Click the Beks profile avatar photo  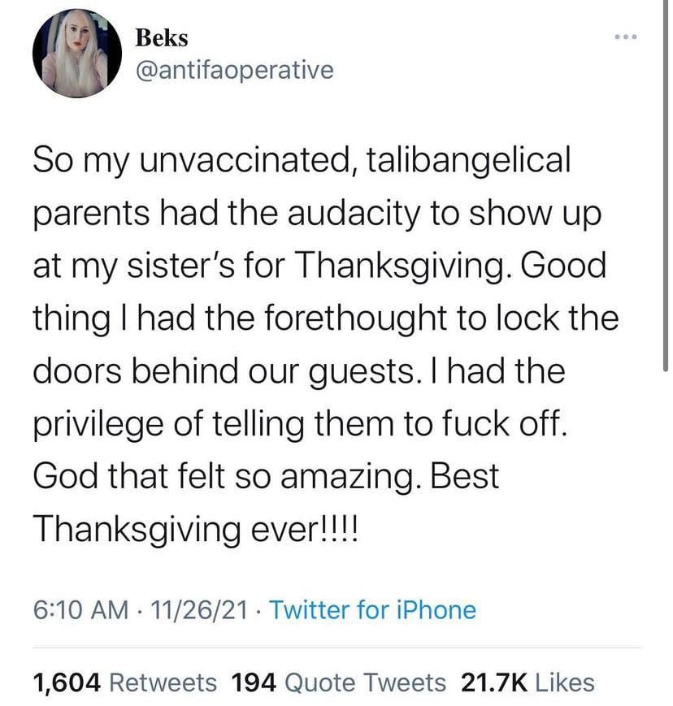point(77,54)
